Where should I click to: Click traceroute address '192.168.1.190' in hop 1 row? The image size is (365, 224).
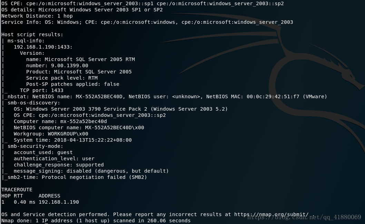59,202
